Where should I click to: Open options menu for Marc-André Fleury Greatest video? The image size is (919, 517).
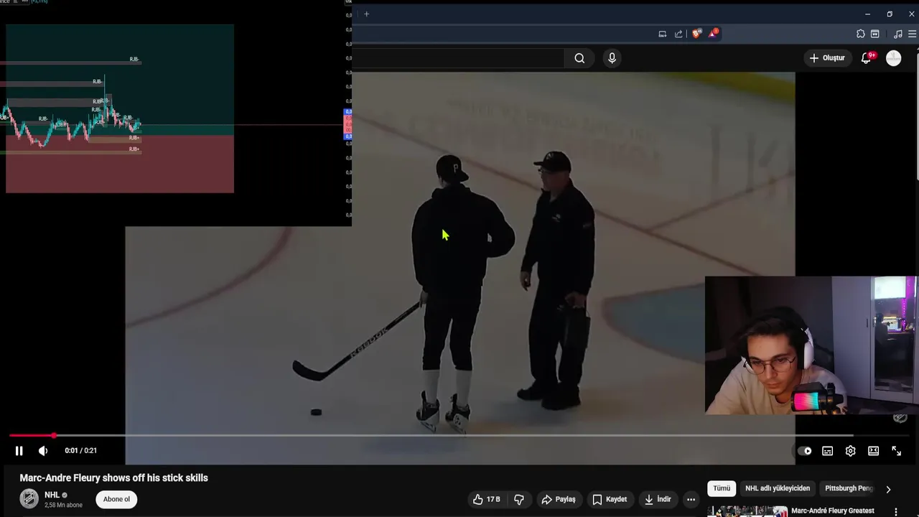coord(896,512)
